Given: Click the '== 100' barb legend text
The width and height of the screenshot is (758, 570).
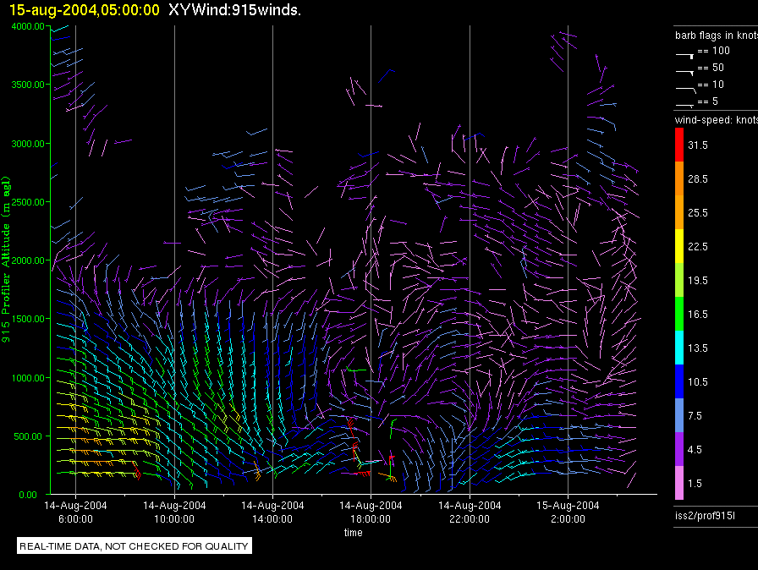Looking at the screenshot, I should point(713,50).
